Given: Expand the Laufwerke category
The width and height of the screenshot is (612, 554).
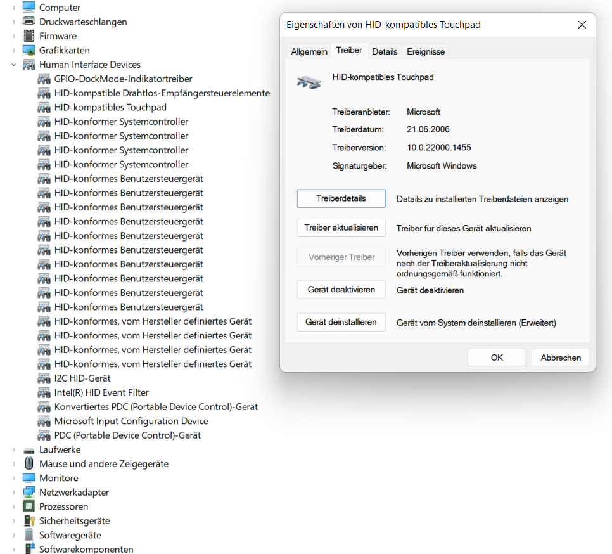Looking at the screenshot, I should point(14,449).
